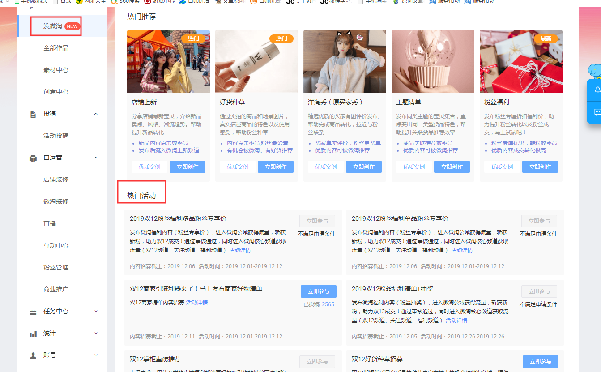
Task: Click the box icon beside 自运营
Action: coord(33,158)
